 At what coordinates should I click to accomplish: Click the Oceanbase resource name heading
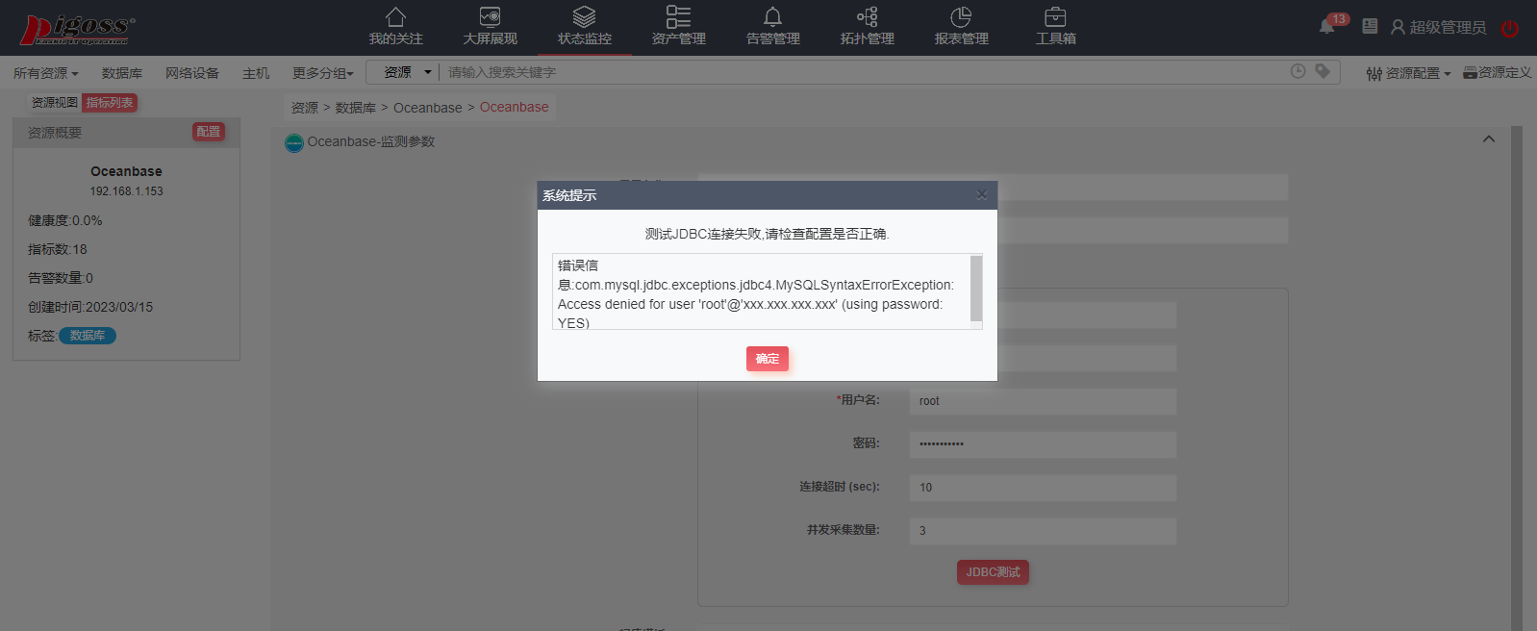(x=127, y=171)
